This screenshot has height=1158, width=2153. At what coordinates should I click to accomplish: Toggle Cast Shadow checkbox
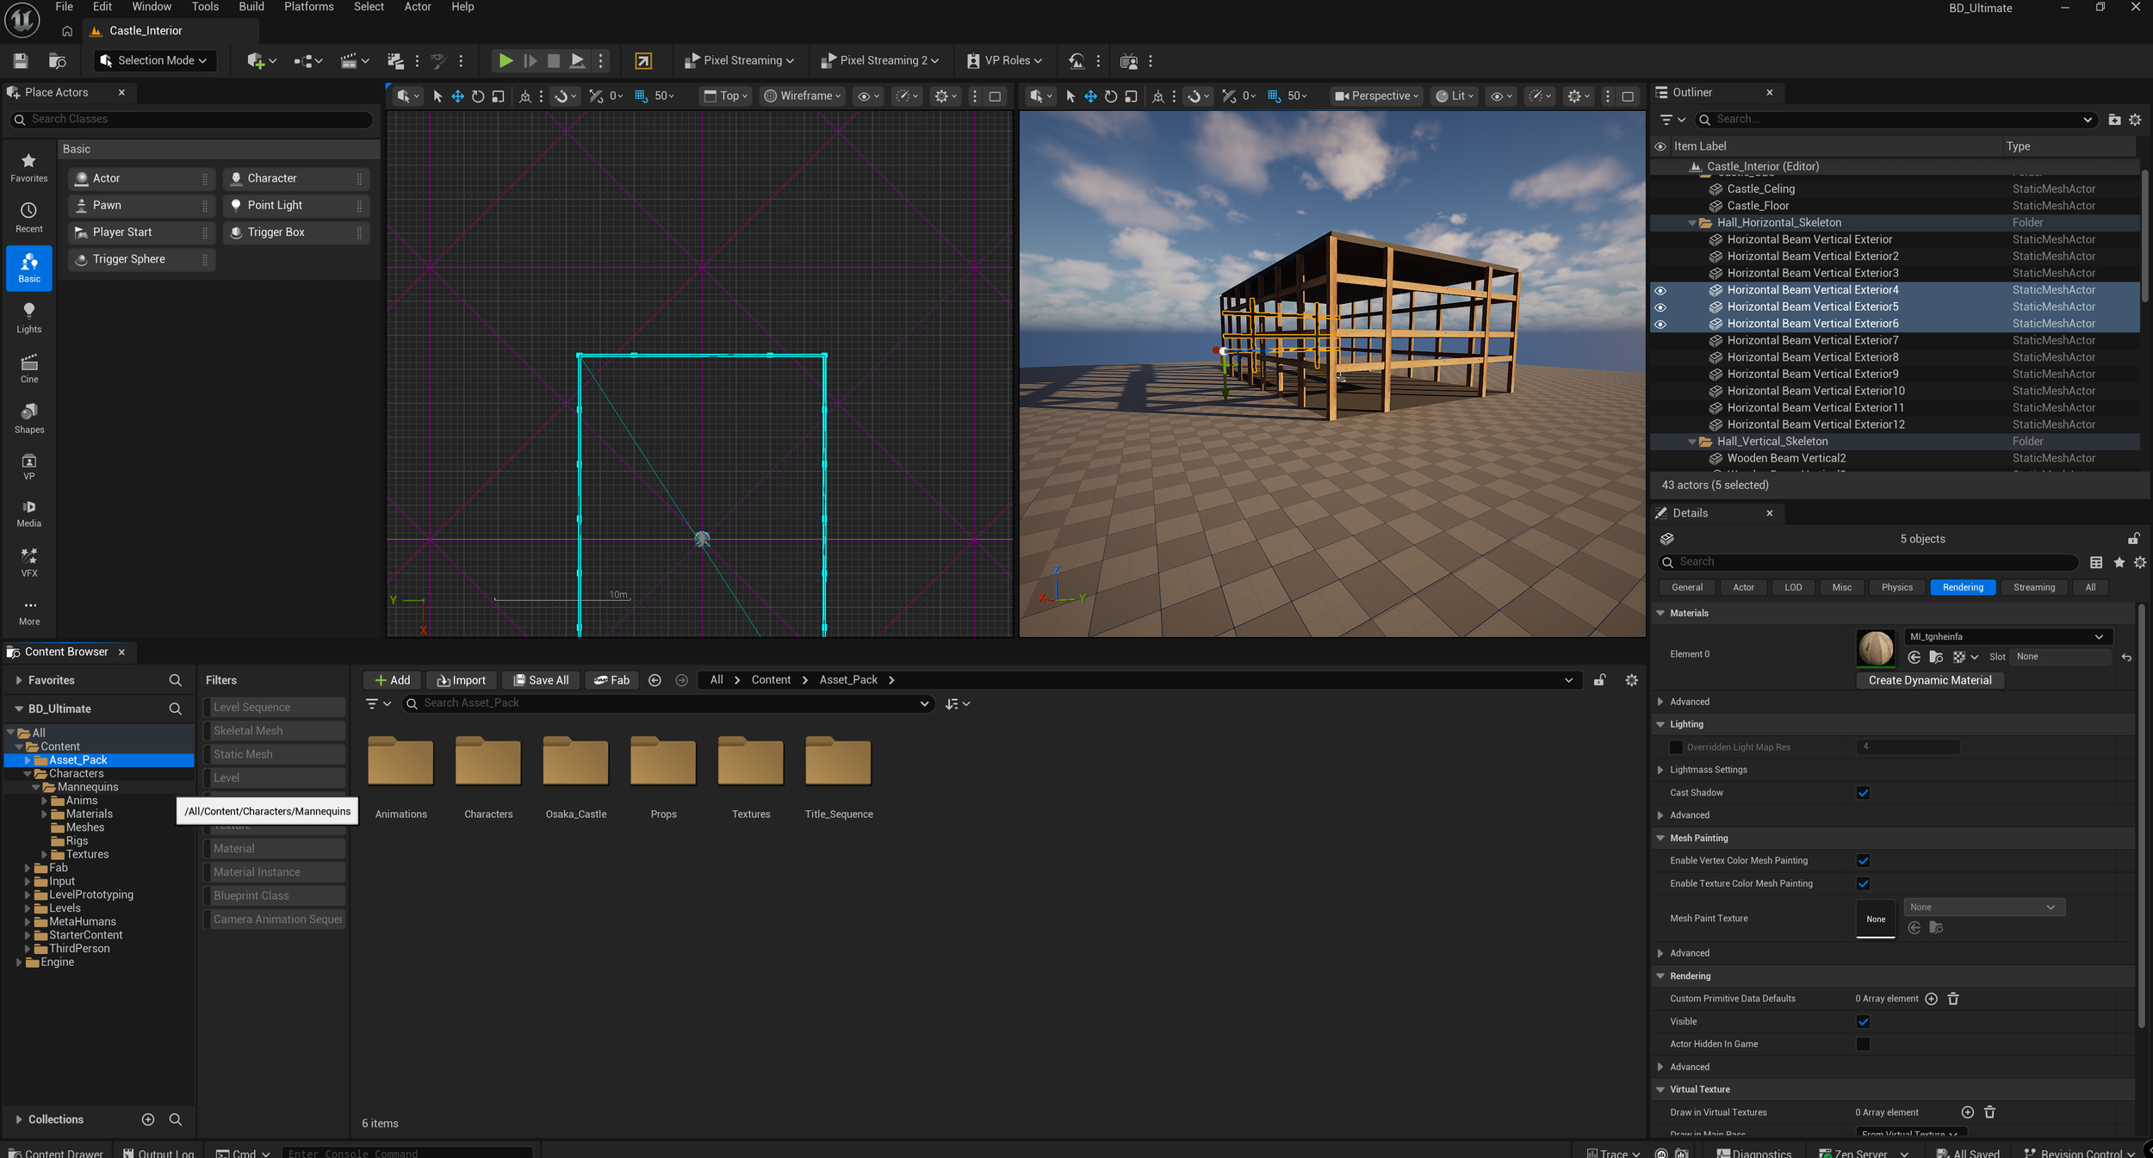pyautogui.click(x=1863, y=793)
